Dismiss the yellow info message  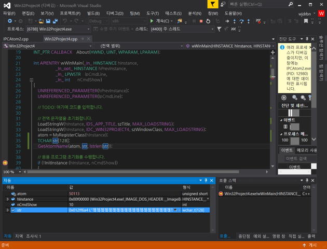pyautogui.click(x=310, y=47)
